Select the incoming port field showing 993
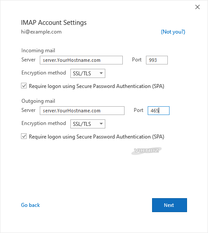Viewport: 208px width, 233px height. (x=157, y=60)
